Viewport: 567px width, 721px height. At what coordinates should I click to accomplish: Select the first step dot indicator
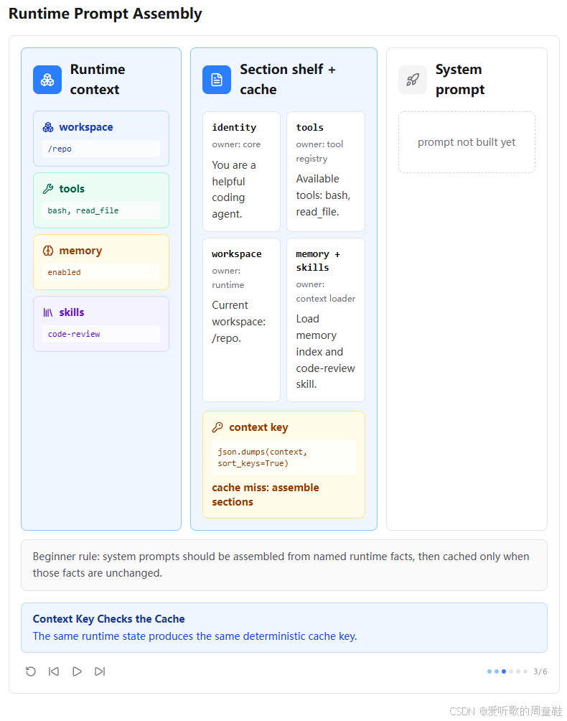(x=489, y=671)
